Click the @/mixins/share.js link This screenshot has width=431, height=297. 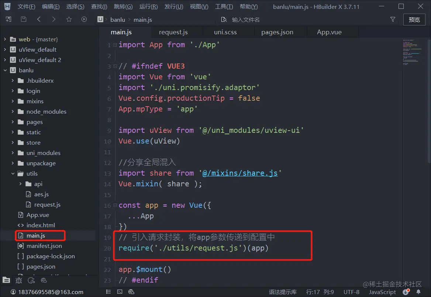[x=240, y=173]
